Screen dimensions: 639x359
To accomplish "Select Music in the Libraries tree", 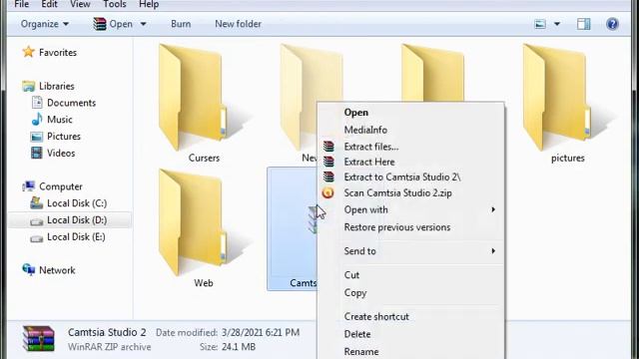I will [60, 120].
